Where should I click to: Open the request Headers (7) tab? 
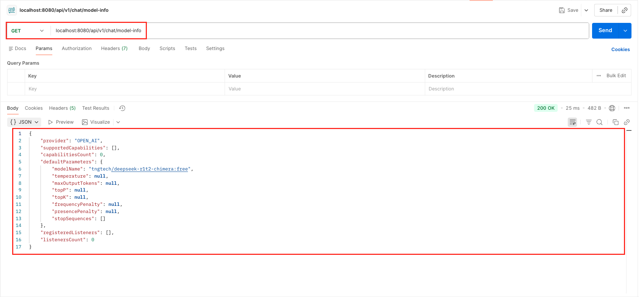114,49
